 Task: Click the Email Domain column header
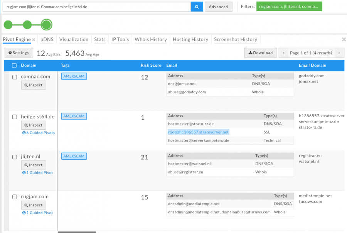[312, 65]
